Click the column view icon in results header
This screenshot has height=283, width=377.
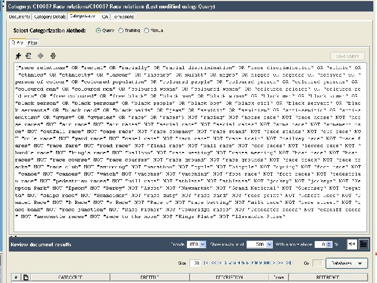coord(352,244)
